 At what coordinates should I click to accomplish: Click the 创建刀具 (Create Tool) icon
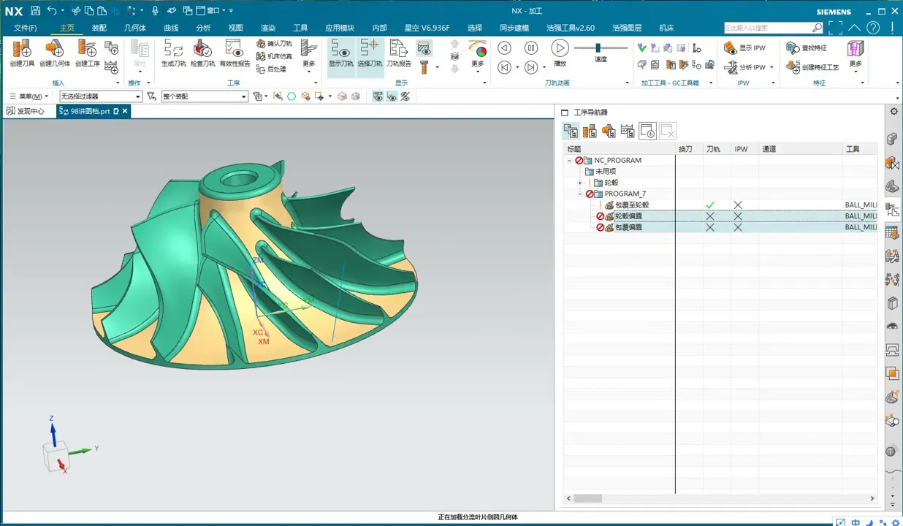click(x=22, y=50)
